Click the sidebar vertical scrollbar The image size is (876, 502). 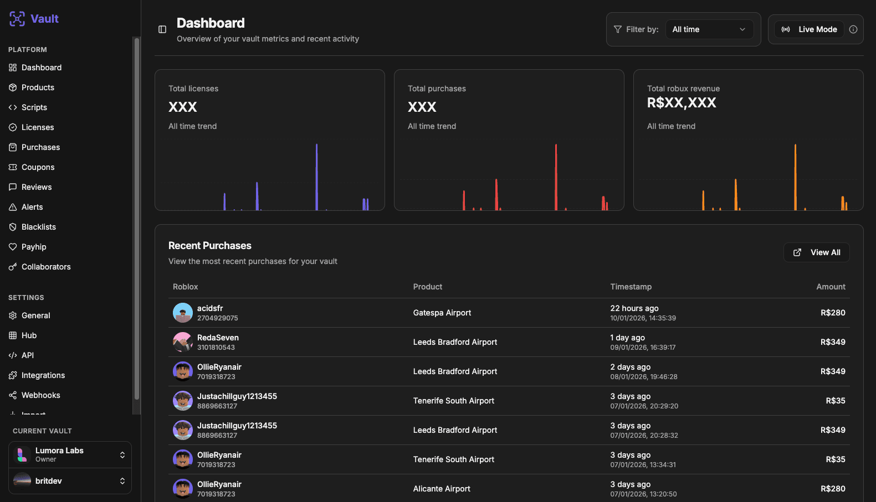coord(136,219)
